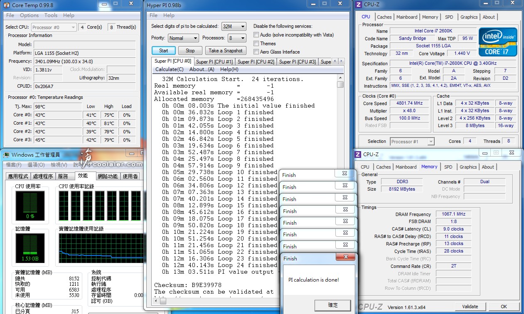Click the CPU-Z OK button
The height and width of the screenshot is (314, 524).
[504, 307]
